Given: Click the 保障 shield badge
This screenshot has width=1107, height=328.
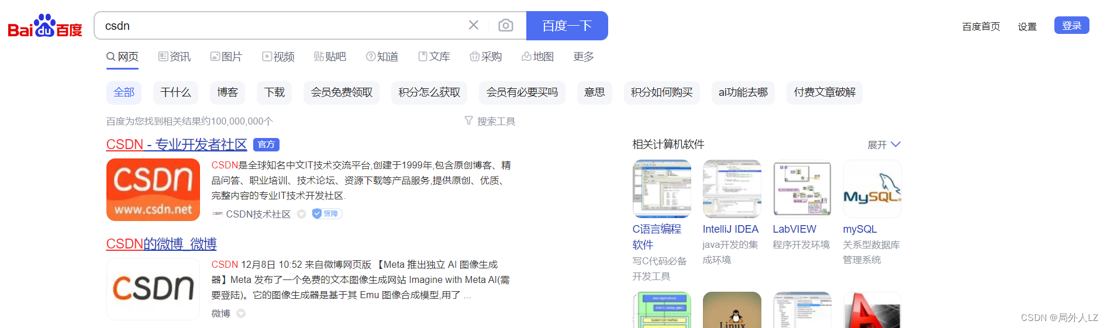Looking at the screenshot, I should (327, 213).
